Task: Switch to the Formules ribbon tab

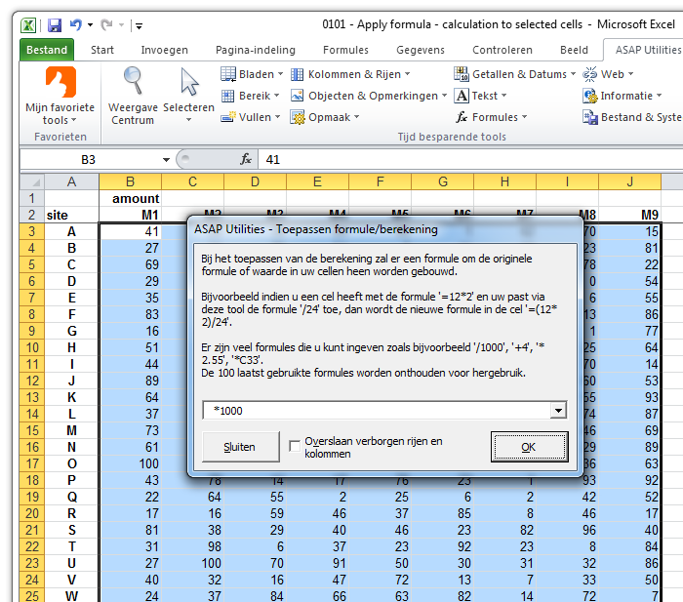Action: coord(345,50)
